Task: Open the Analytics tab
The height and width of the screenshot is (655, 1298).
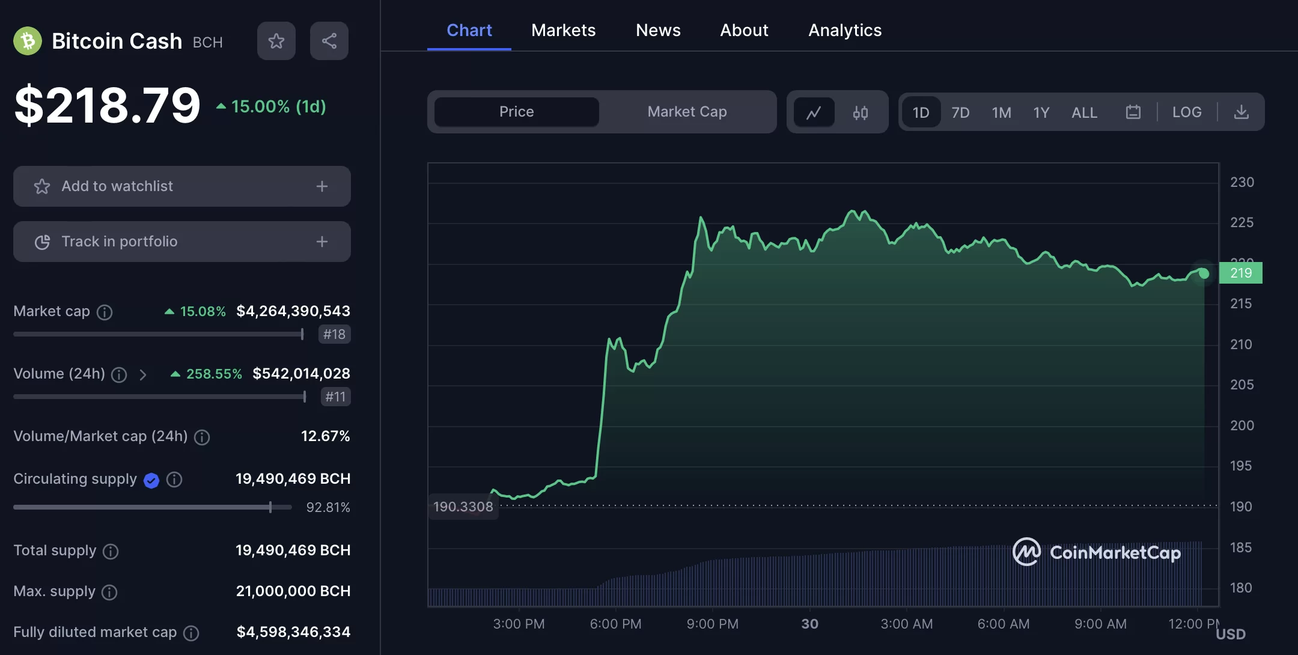Action: tap(845, 30)
